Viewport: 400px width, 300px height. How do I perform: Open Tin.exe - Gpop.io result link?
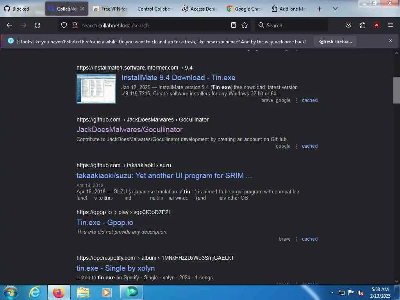[105, 222]
